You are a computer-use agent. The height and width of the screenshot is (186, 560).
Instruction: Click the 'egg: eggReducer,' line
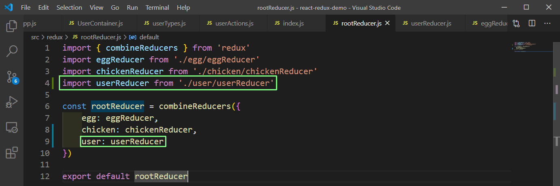(x=120, y=118)
